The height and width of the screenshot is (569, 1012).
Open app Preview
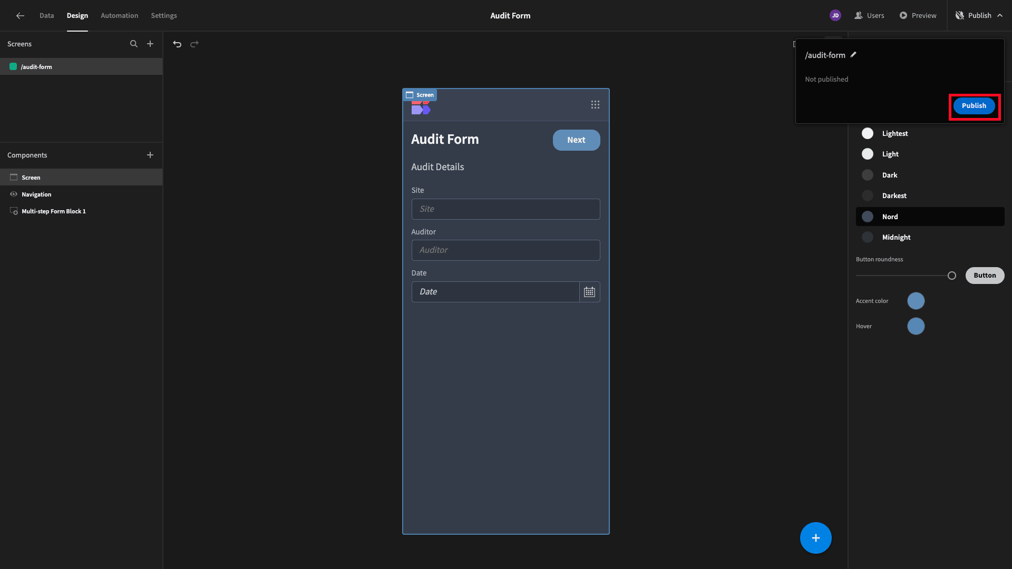tap(918, 16)
